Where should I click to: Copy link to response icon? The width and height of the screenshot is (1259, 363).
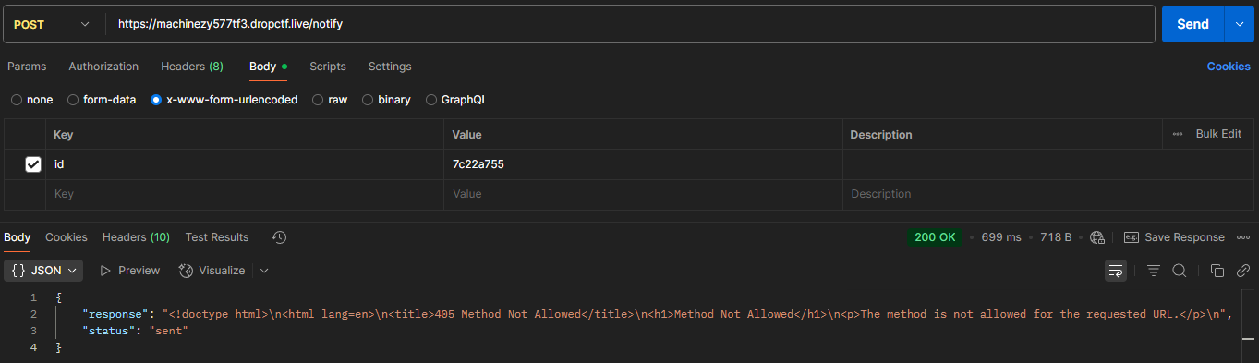1242,271
